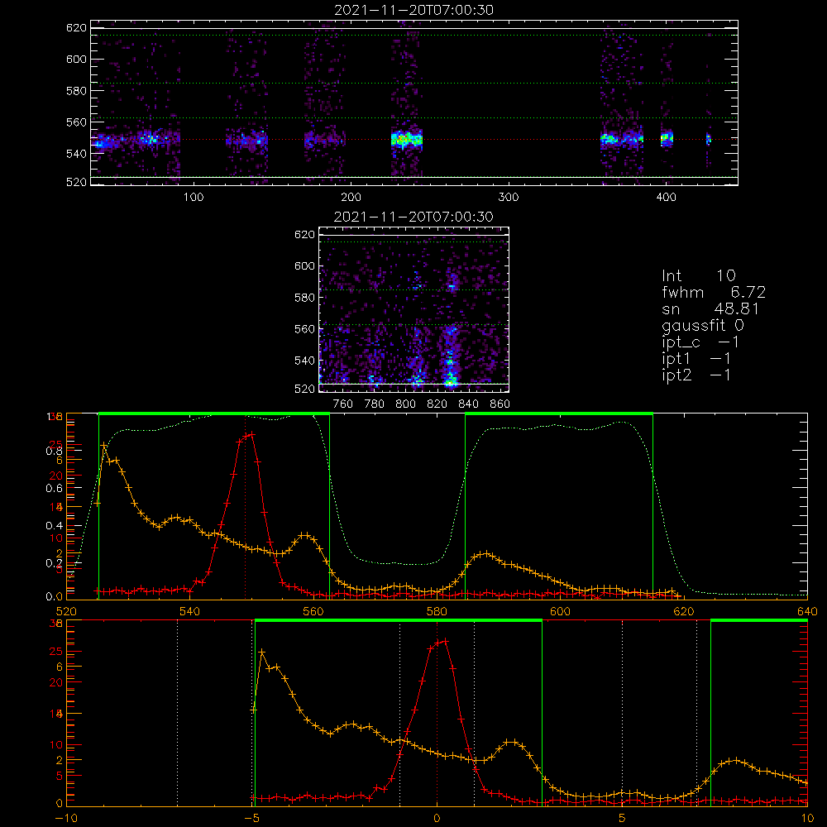The width and height of the screenshot is (827, 827).
Task: Click the brightest spectrogram blob near 230
Action: coord(406,140)
